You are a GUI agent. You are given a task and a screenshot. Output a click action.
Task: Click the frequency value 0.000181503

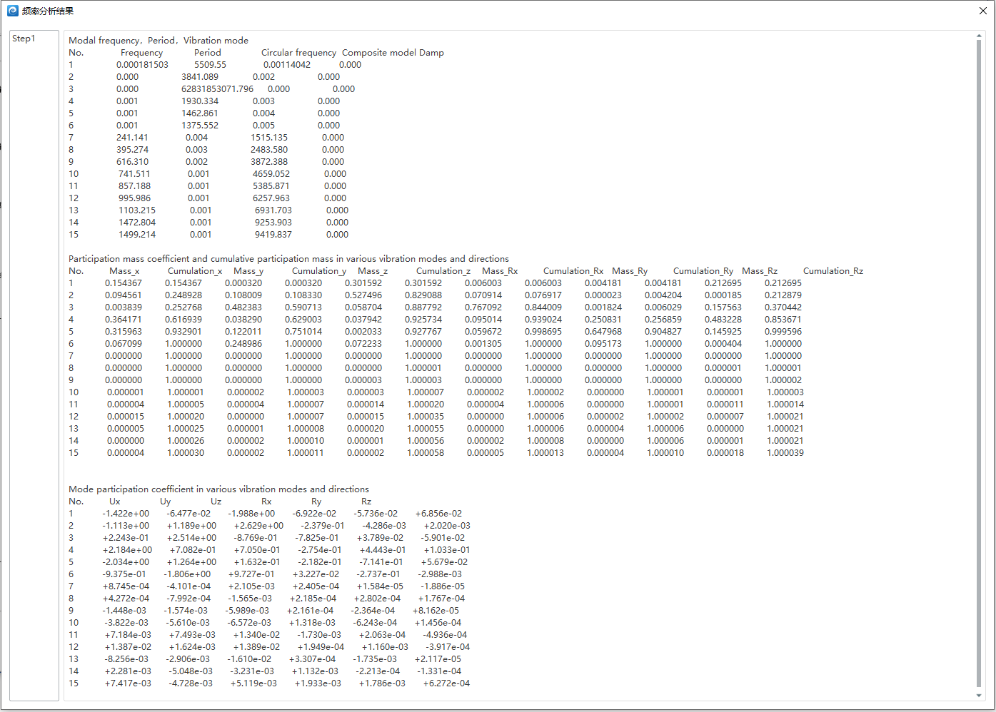[143, 65]
